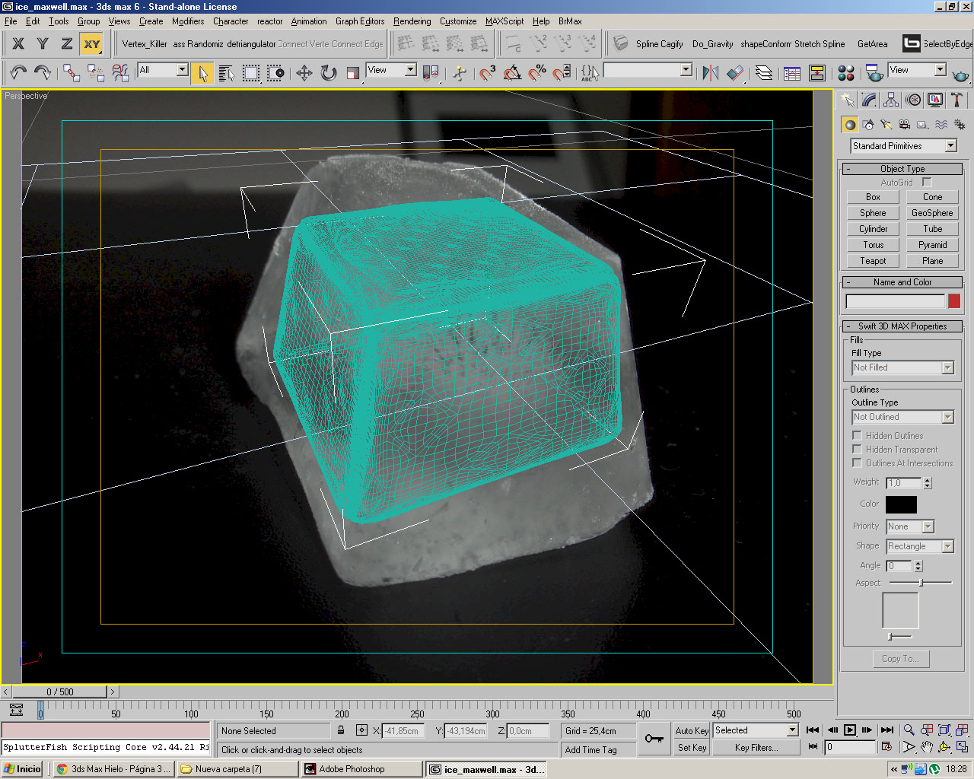Image resolution: width=974 pixels, height=779 pixels.
Task: Open the Layer Manager
Action: pos(764,73)
